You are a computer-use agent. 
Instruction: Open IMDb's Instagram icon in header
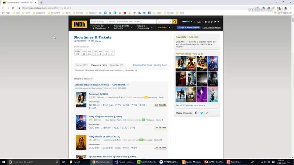[209, 22]
